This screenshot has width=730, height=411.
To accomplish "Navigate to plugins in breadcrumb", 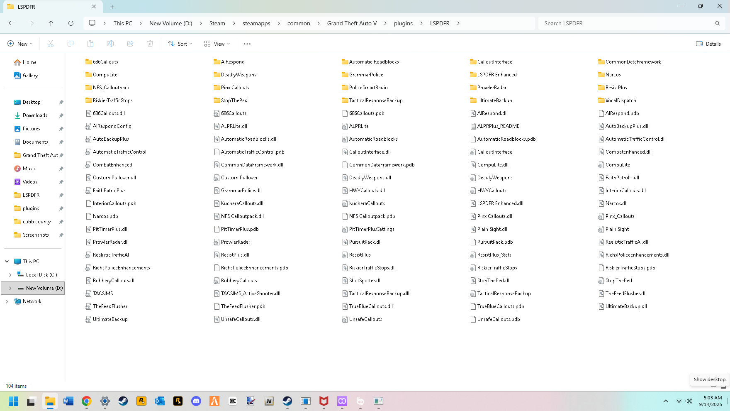I will [403, 23].
